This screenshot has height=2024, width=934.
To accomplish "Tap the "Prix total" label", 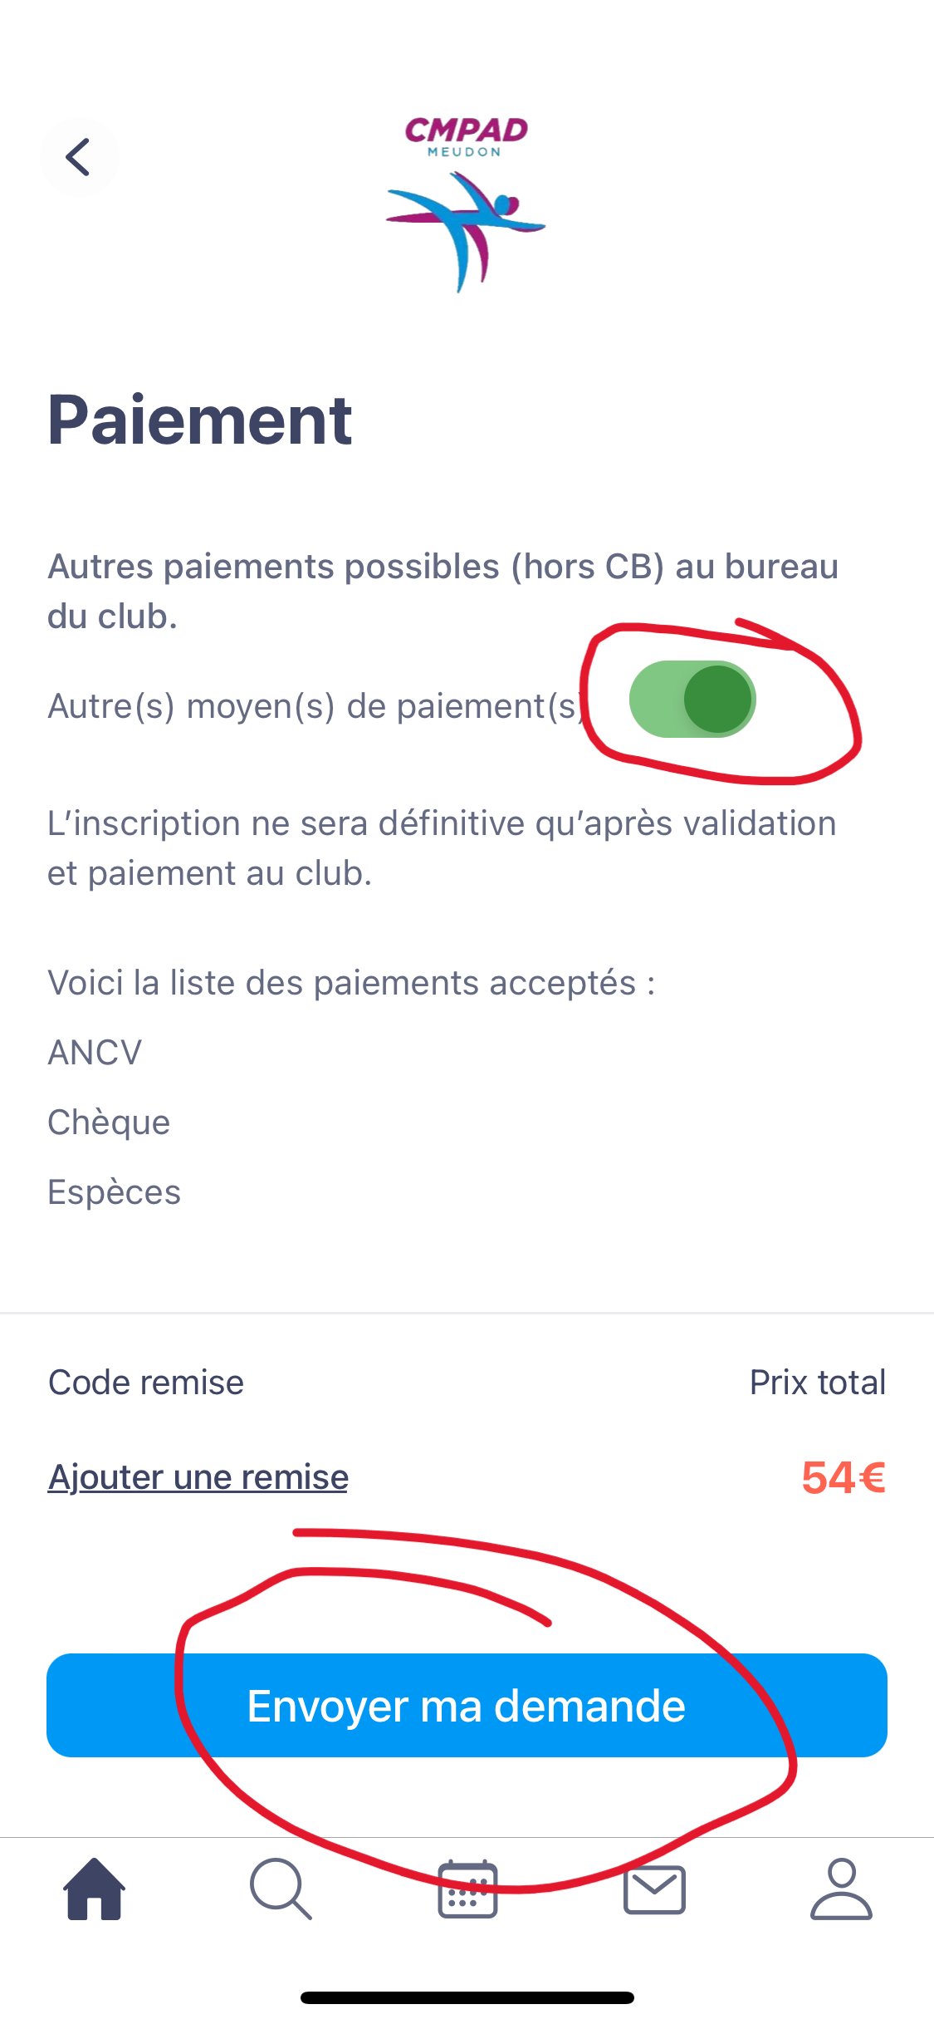I will [817, 1383].
